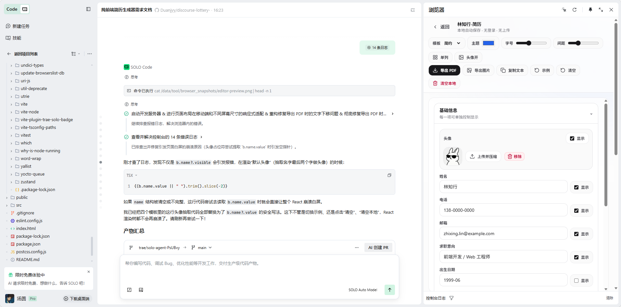This screenshot has height=307, width=621.
Task: Enable display for 出生日期 field
Action: click(576, 281)
